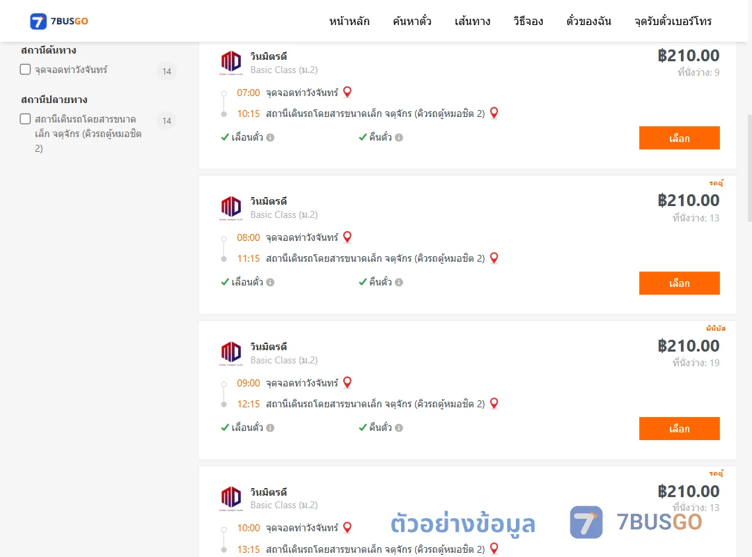Image resolution: width=752 pixels, height=557 pixels.
Task: Click the มินิบัส vehicle type label
Action: click(x=716, y=328)
